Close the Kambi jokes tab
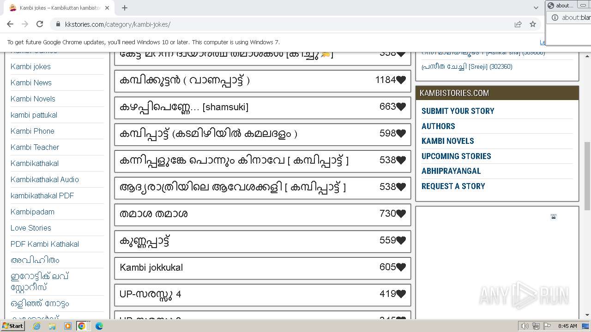591x332 pixels. click(107, 8)
